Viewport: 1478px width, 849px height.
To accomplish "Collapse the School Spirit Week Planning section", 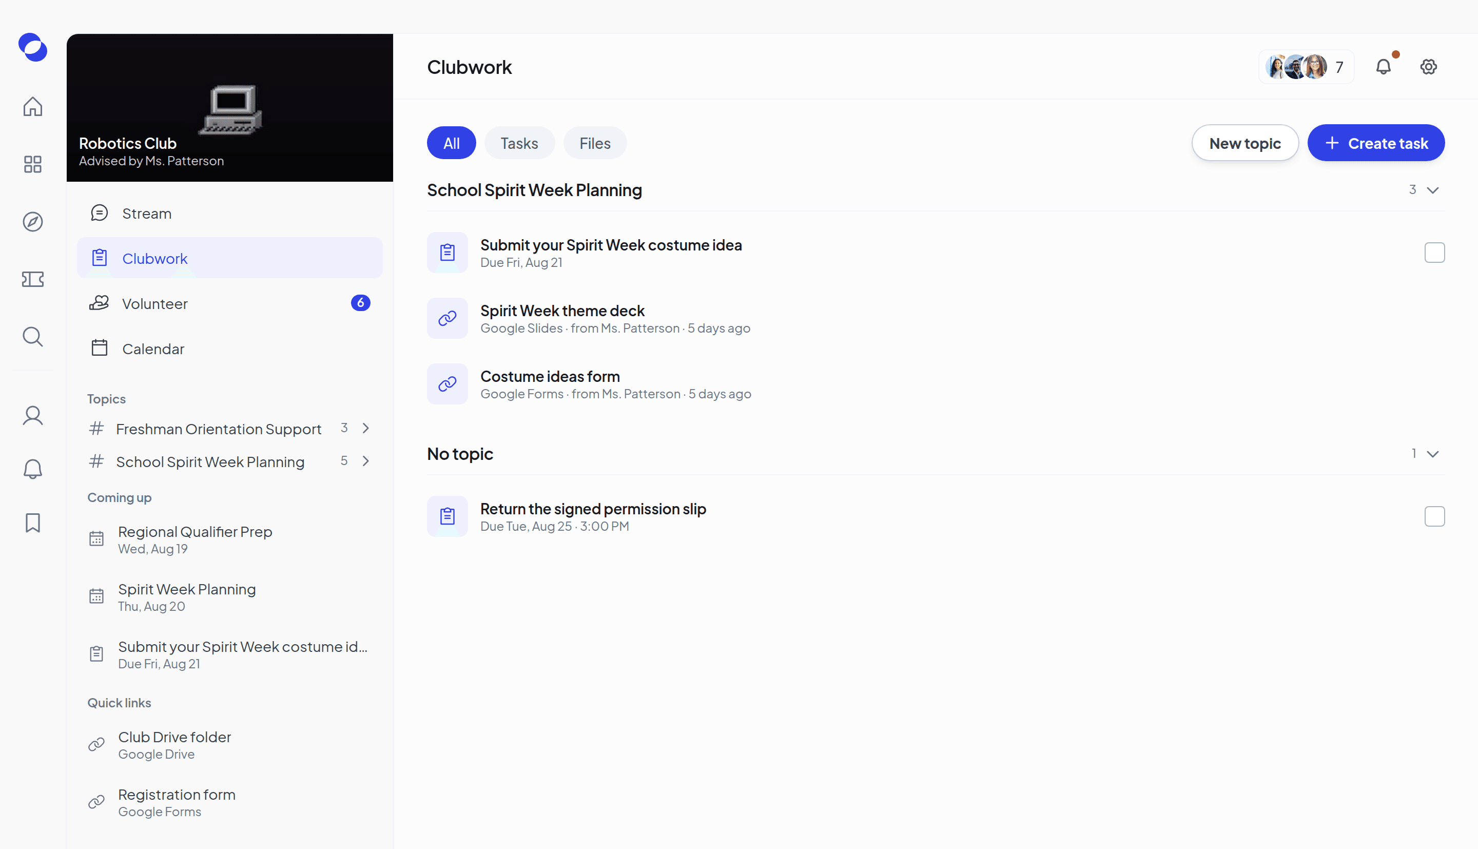I will click(1432, 190).
